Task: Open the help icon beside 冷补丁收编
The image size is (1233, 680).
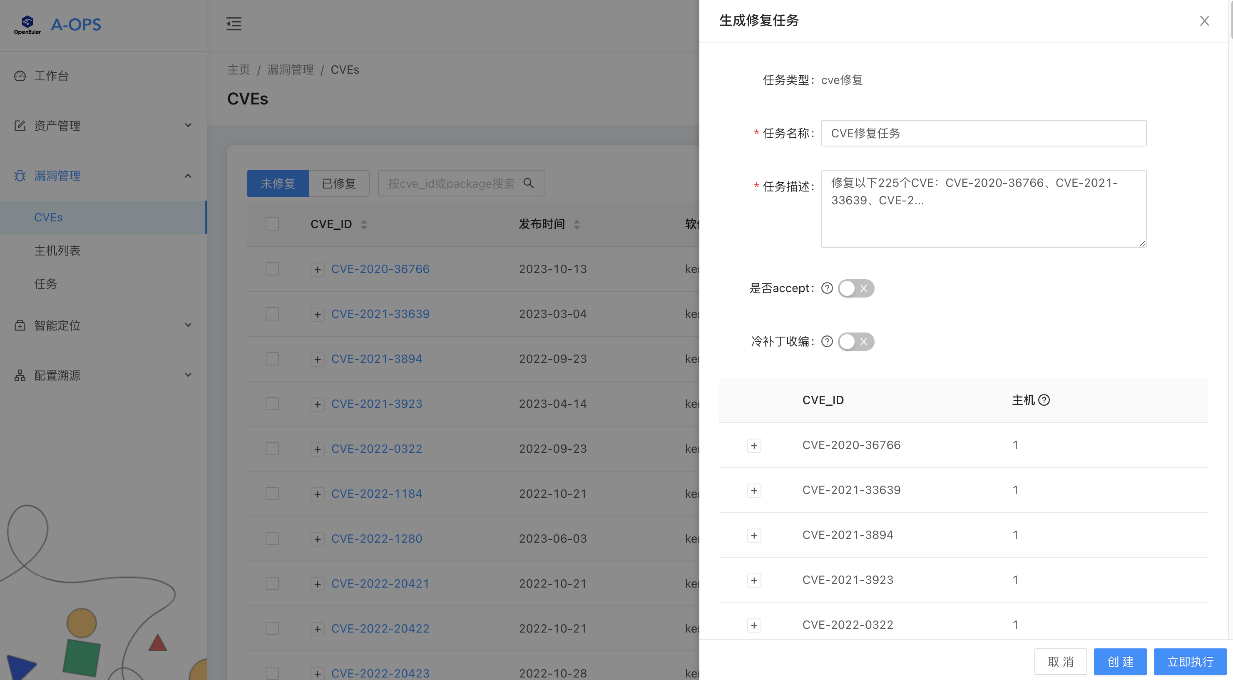Action: click(827, 342)
